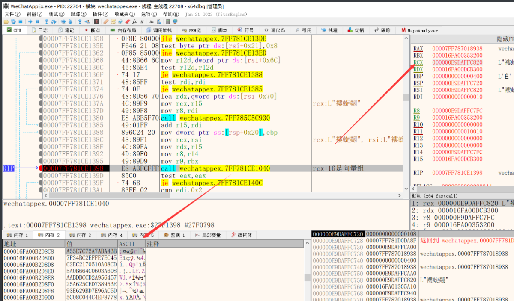
Task: Open Comments via the speech bubble icon
Action: [113, 21]
